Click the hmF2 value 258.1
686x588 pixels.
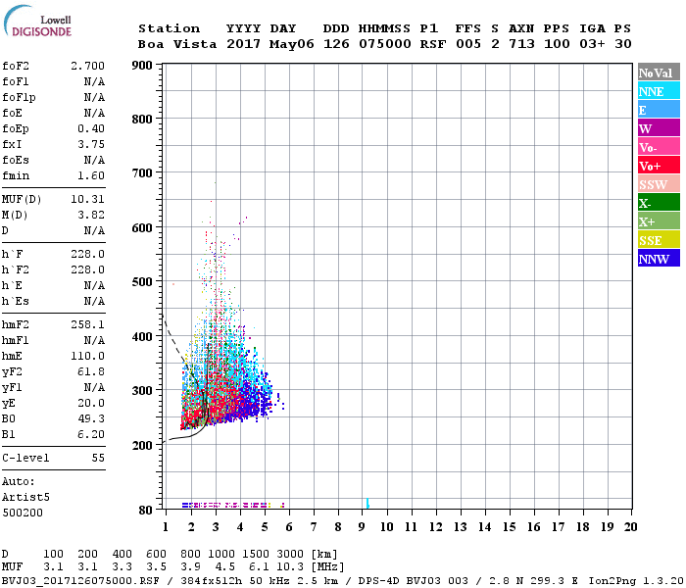click(x=87, y=324)
